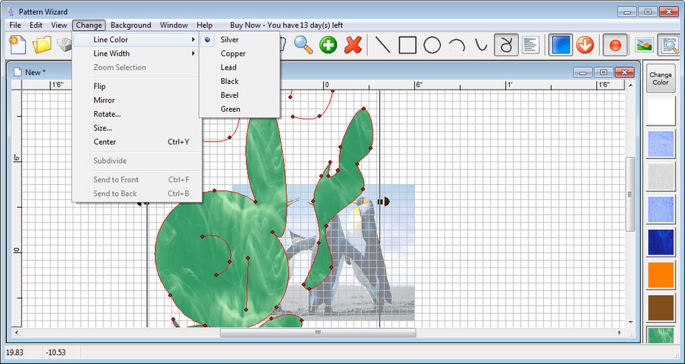The height and width of the screenshot is (364, 685).
Task: Minimize the New* document window
Action: [x=582, y=72]
